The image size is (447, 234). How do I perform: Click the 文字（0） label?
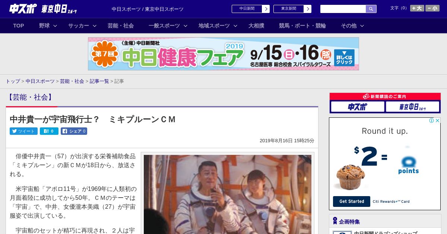click(x=399, y=8)
